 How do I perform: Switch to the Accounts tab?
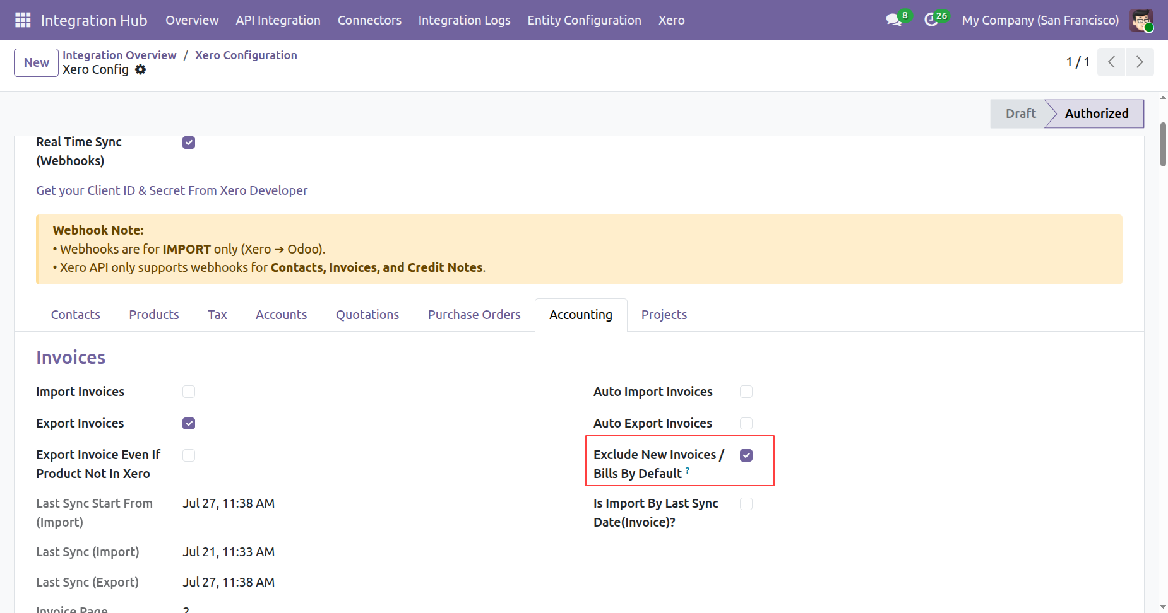coord(281,315)
